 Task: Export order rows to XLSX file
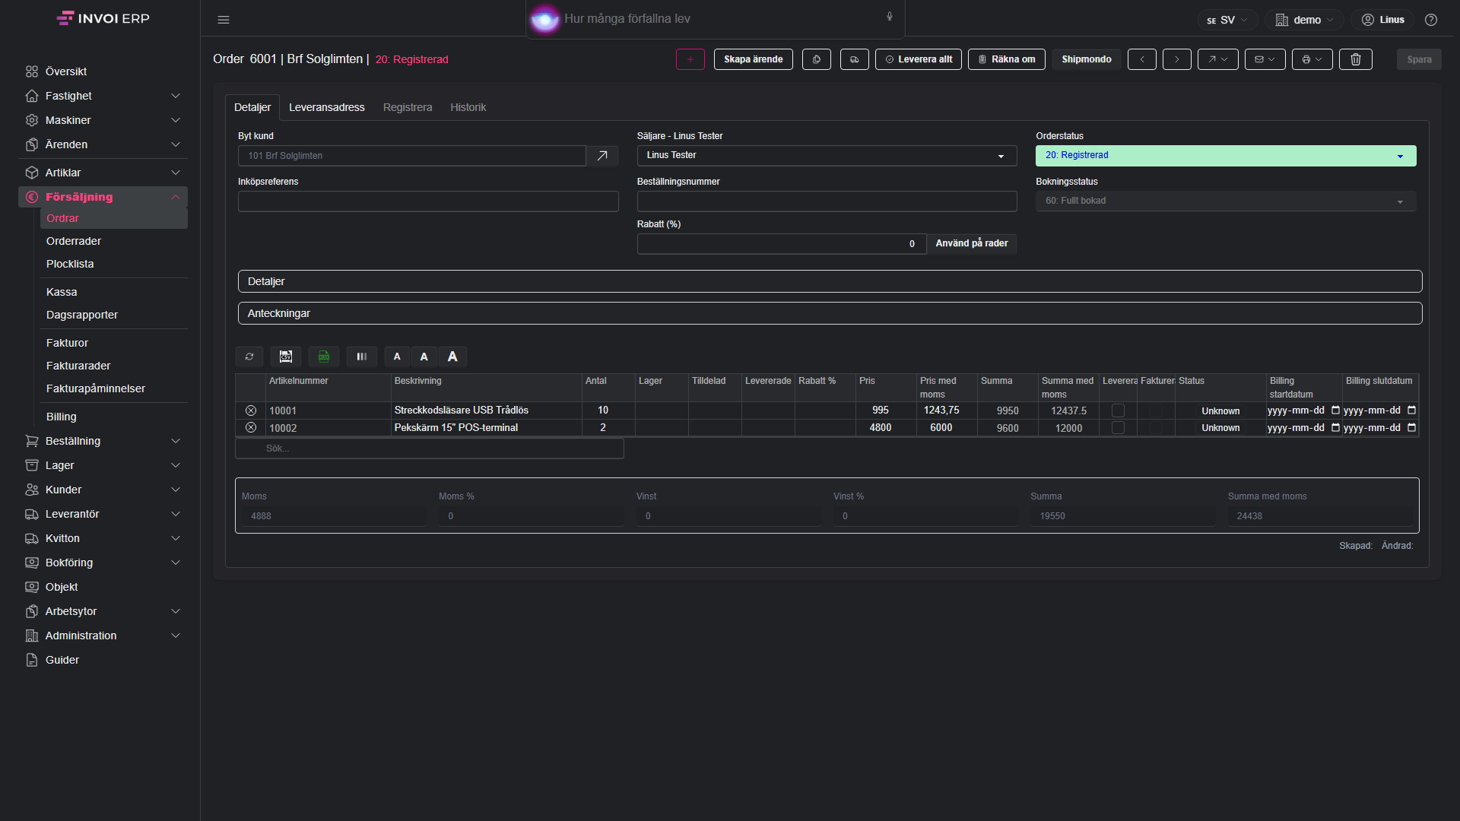tap(324, 357)
